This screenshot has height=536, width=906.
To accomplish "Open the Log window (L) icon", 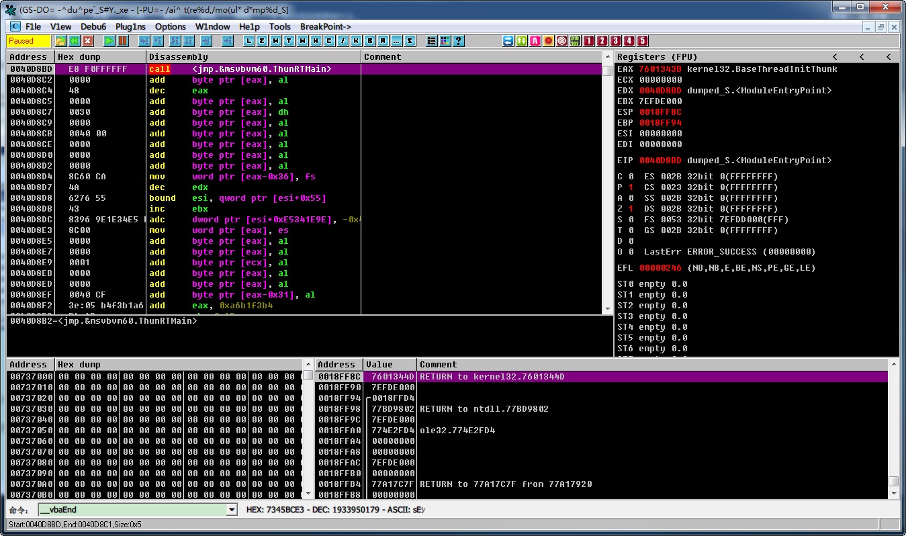I will pyautogui.click(x=248, y=41).
